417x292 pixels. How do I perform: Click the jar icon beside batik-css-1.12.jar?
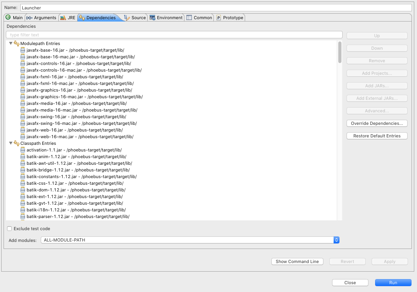[22, 183]
